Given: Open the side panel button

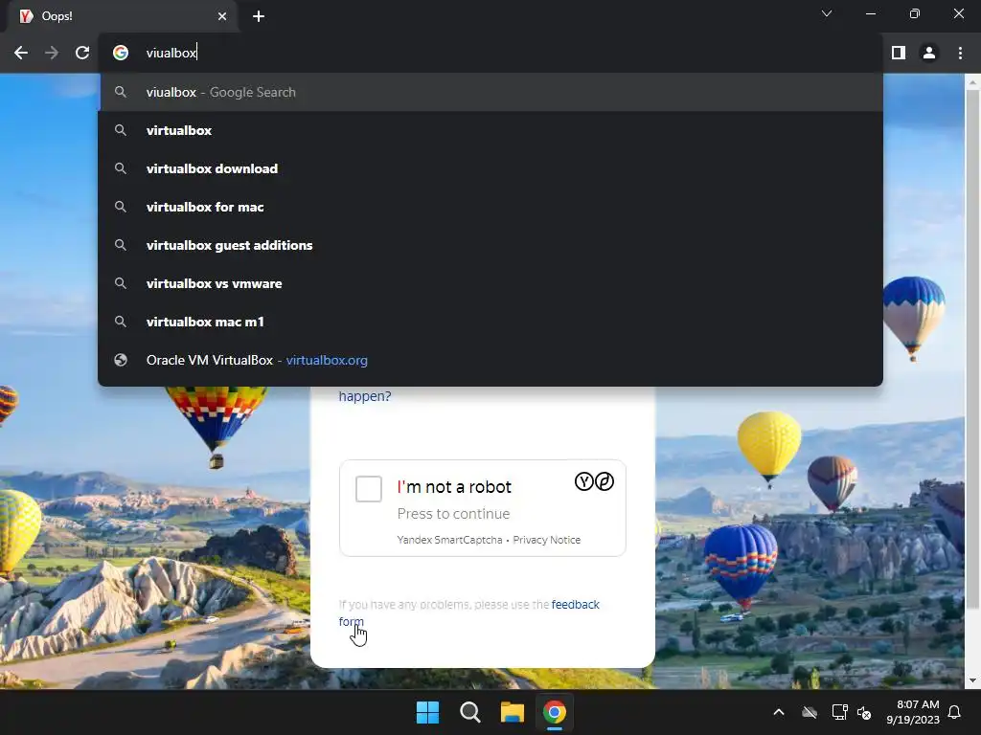Looking at the screenshot, I should tap(899, 54).
